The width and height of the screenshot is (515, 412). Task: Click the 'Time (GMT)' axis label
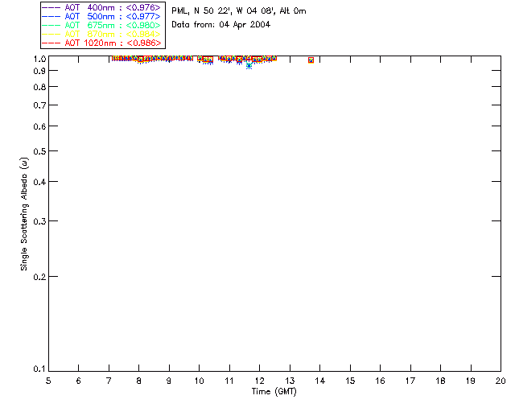[274, 392]
